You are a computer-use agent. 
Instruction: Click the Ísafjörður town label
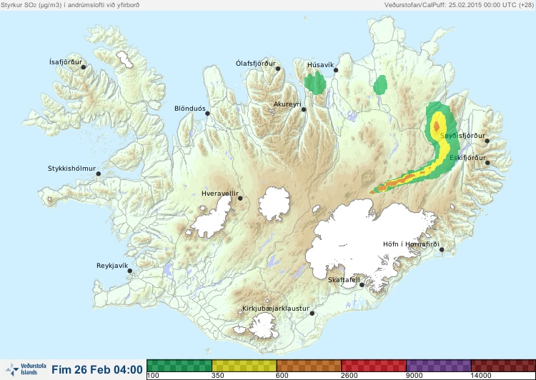point(66,62)
